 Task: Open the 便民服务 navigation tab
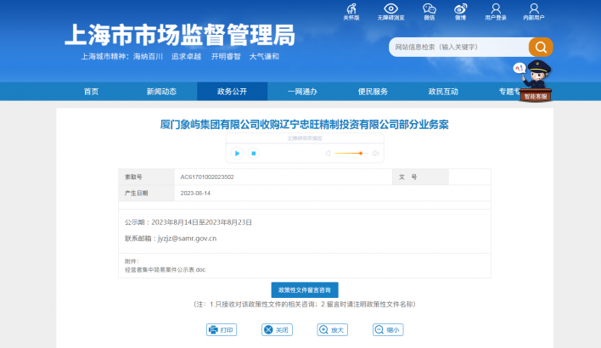tap(373, 92)
